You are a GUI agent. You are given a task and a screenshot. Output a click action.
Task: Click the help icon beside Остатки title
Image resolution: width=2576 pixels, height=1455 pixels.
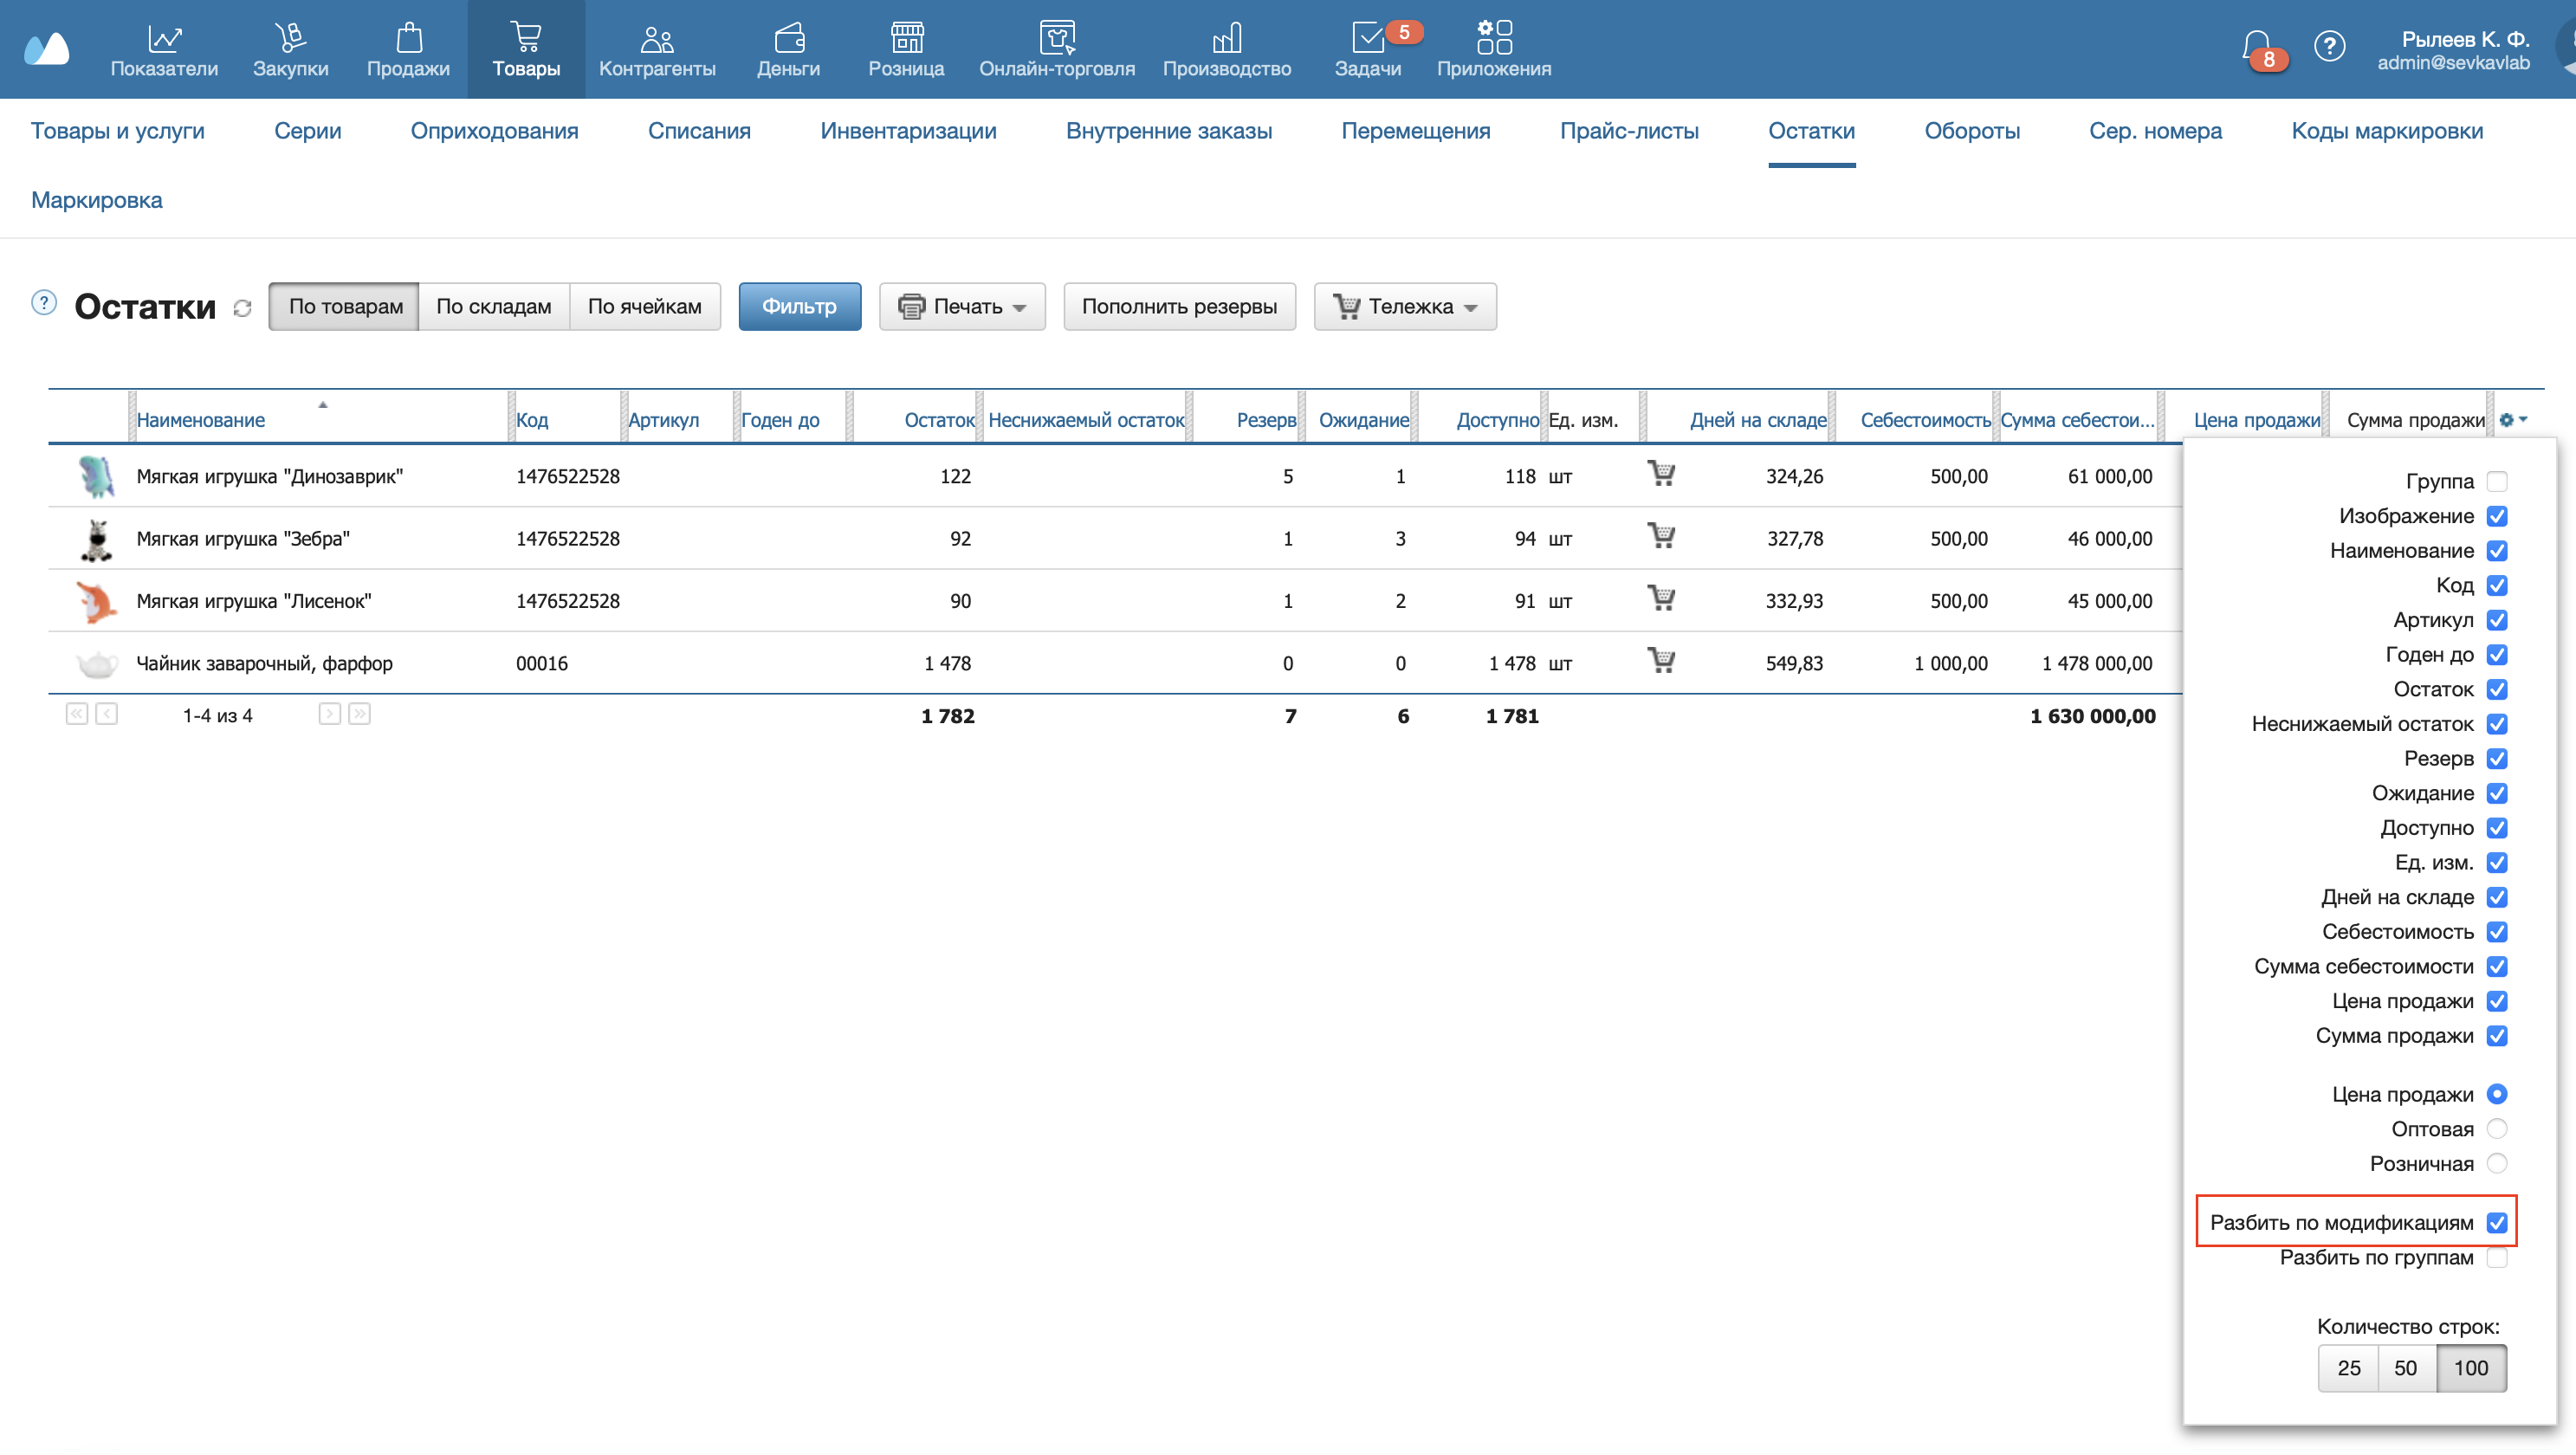(x=44, y=302)
